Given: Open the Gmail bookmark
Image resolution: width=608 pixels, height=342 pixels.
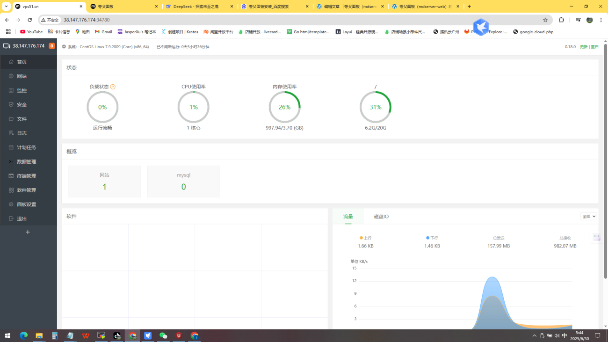Looking at the screenshot, I should click(103, 32).
